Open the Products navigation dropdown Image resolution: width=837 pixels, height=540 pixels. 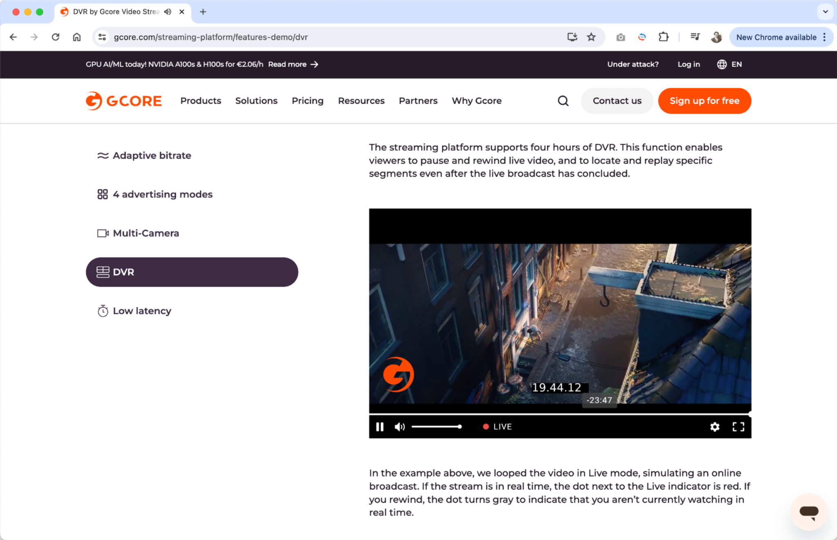pos(201,101)
